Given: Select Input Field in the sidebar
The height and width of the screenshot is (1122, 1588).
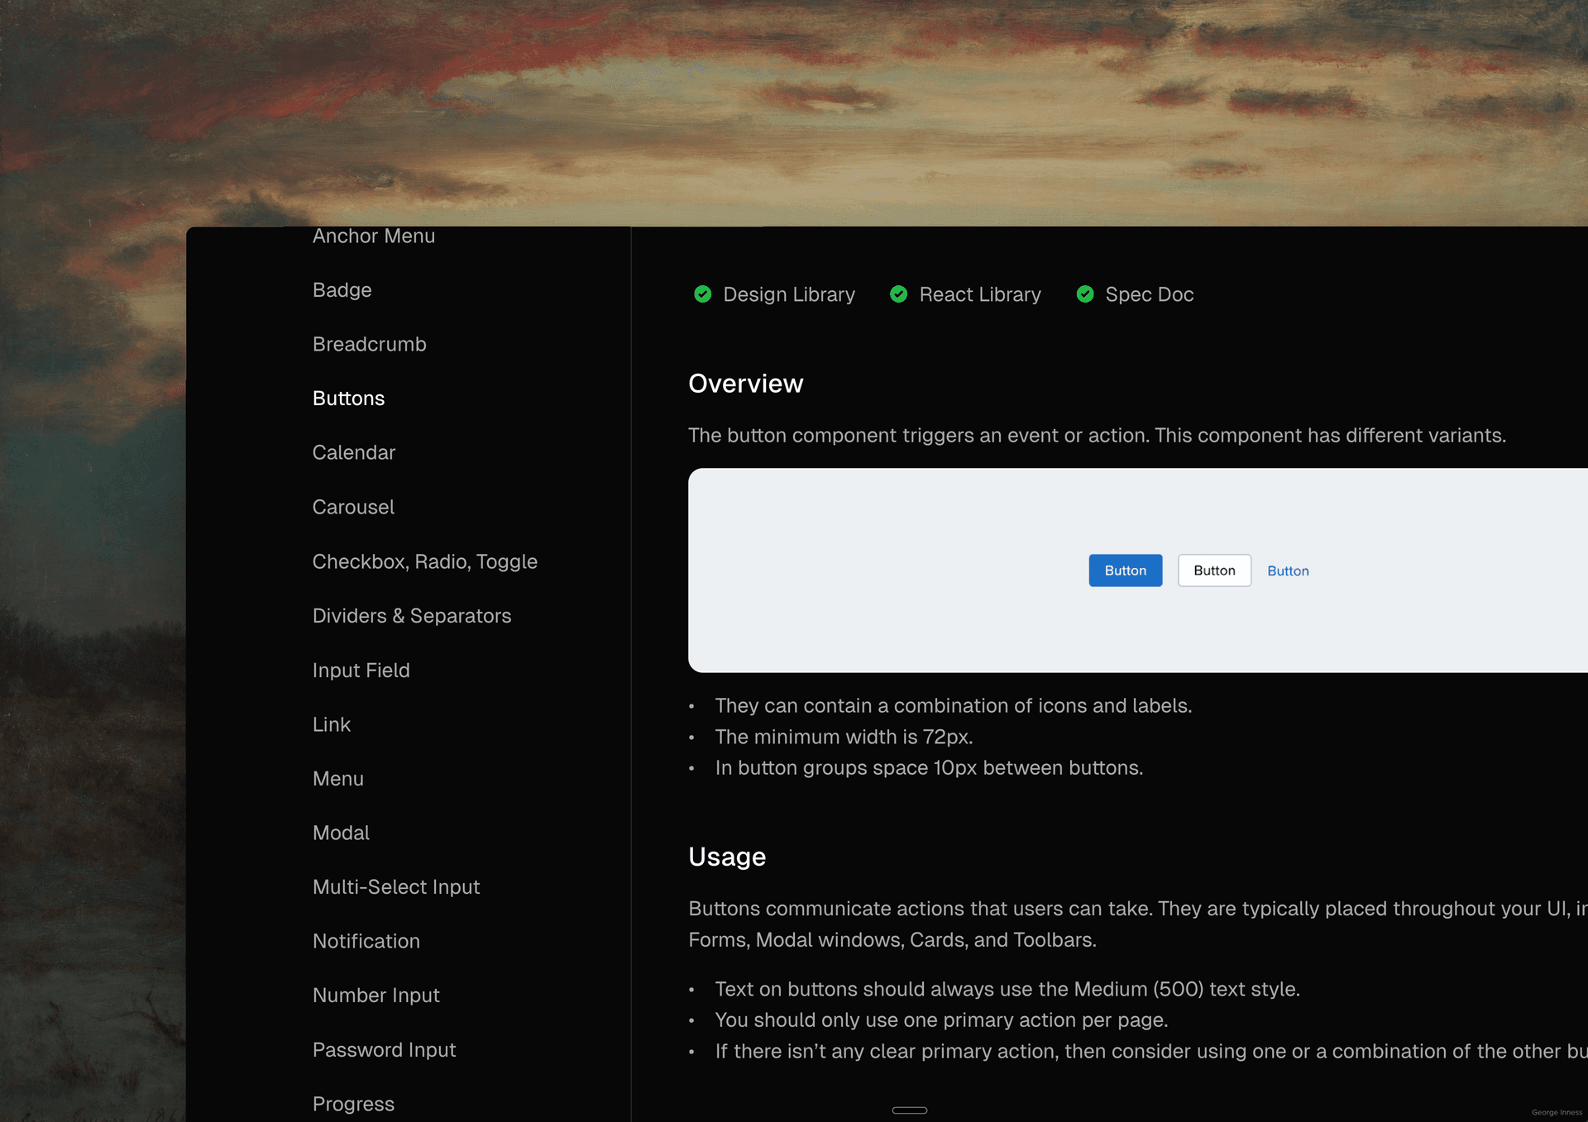Looking at the screenshot, I should (361, 671).
